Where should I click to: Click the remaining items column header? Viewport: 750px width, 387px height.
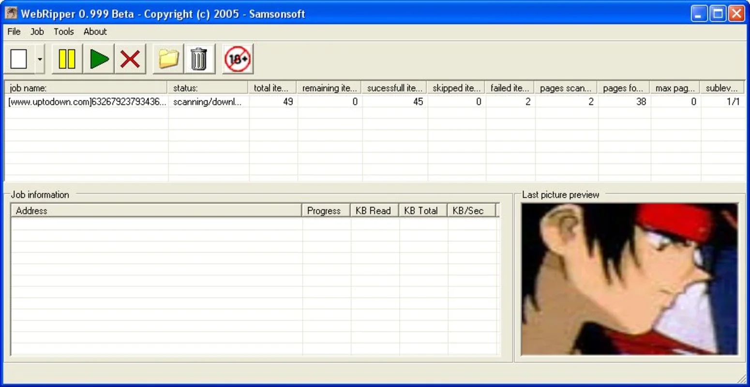pos(329,88)
